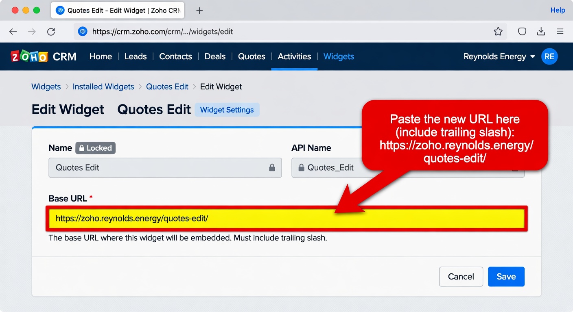Open the Leads module
The image size is (573, 312).
coord(136,56)
